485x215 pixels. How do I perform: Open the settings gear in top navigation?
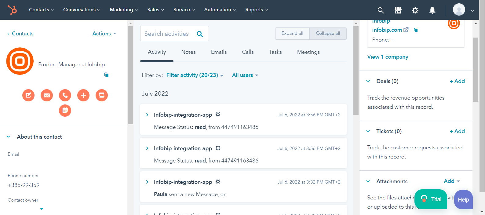tap(415, 10)
